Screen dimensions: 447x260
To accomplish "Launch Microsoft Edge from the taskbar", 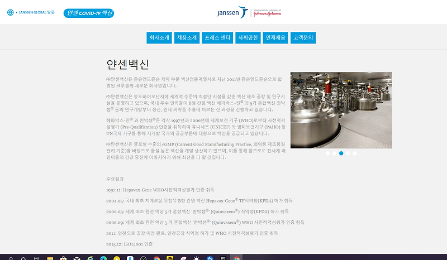I will coord(103,258).
